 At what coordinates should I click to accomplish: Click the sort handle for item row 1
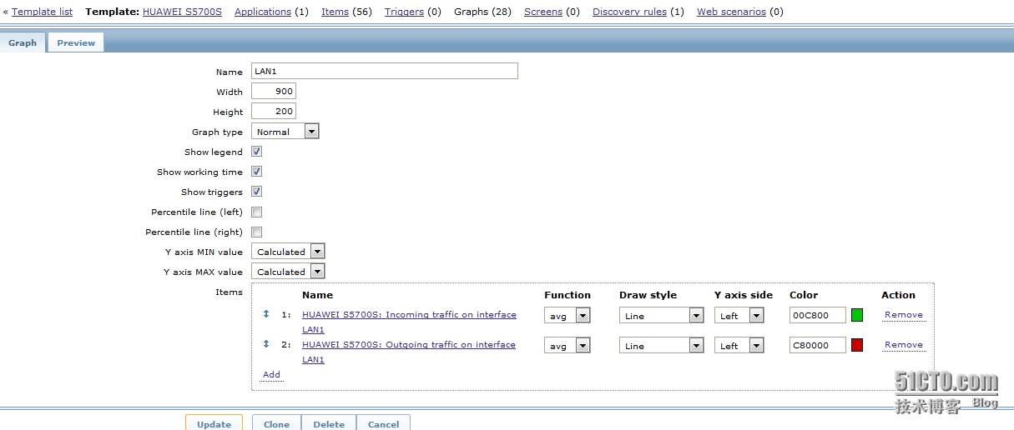click(266, 314)
